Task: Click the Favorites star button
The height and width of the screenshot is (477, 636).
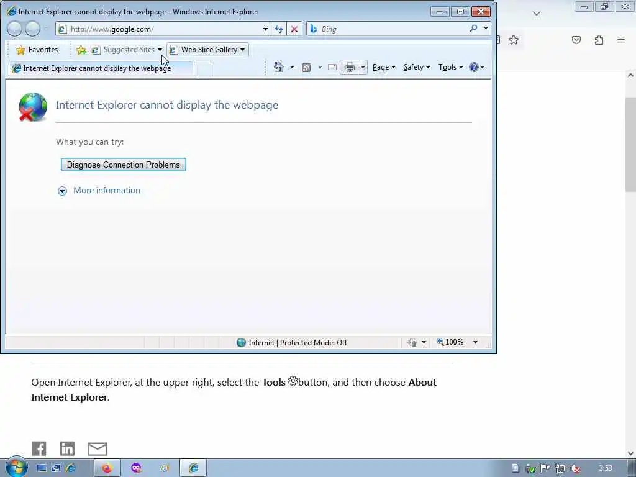Action: pyautogui.click(x=37, y=50)
